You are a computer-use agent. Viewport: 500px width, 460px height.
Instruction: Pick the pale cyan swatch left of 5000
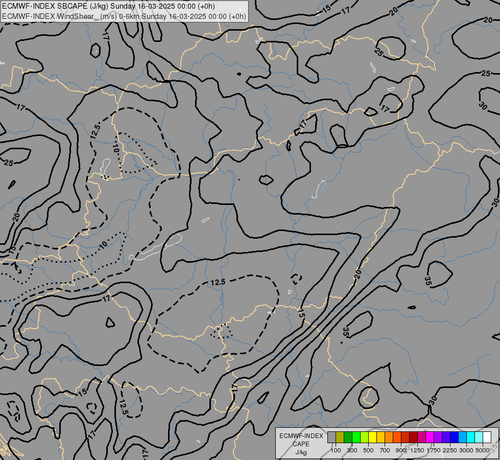tap(479, 437)
